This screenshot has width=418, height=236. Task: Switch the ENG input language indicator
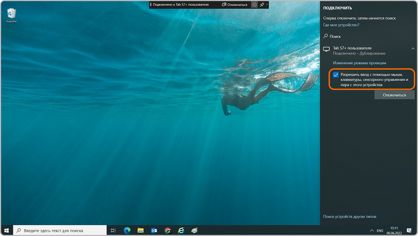coord(380,231)
